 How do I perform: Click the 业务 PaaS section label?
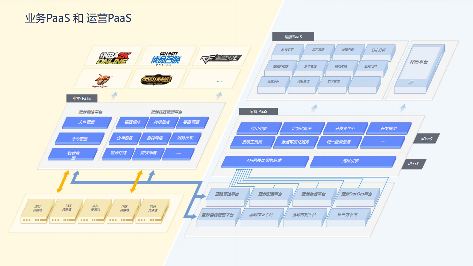pos(82,98)
